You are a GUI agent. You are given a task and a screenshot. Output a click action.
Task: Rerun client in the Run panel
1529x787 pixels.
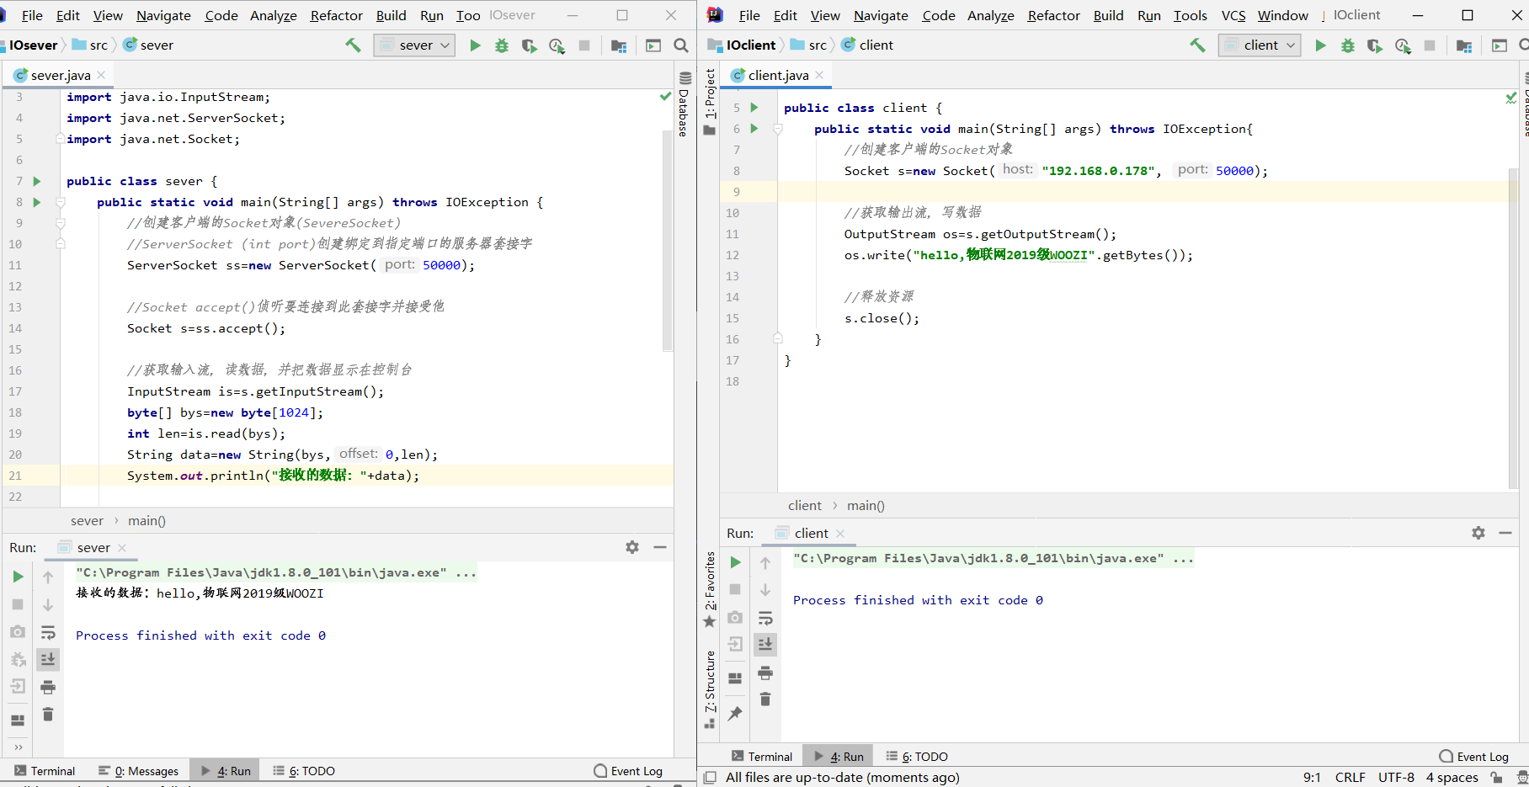(735, 562)
